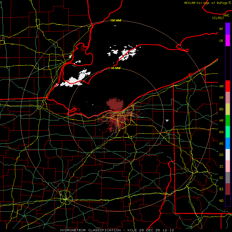The width and height of the screenshot is (232, 232).
Task: Click the brown BI color swatch
Action: [x=228, y=189]
